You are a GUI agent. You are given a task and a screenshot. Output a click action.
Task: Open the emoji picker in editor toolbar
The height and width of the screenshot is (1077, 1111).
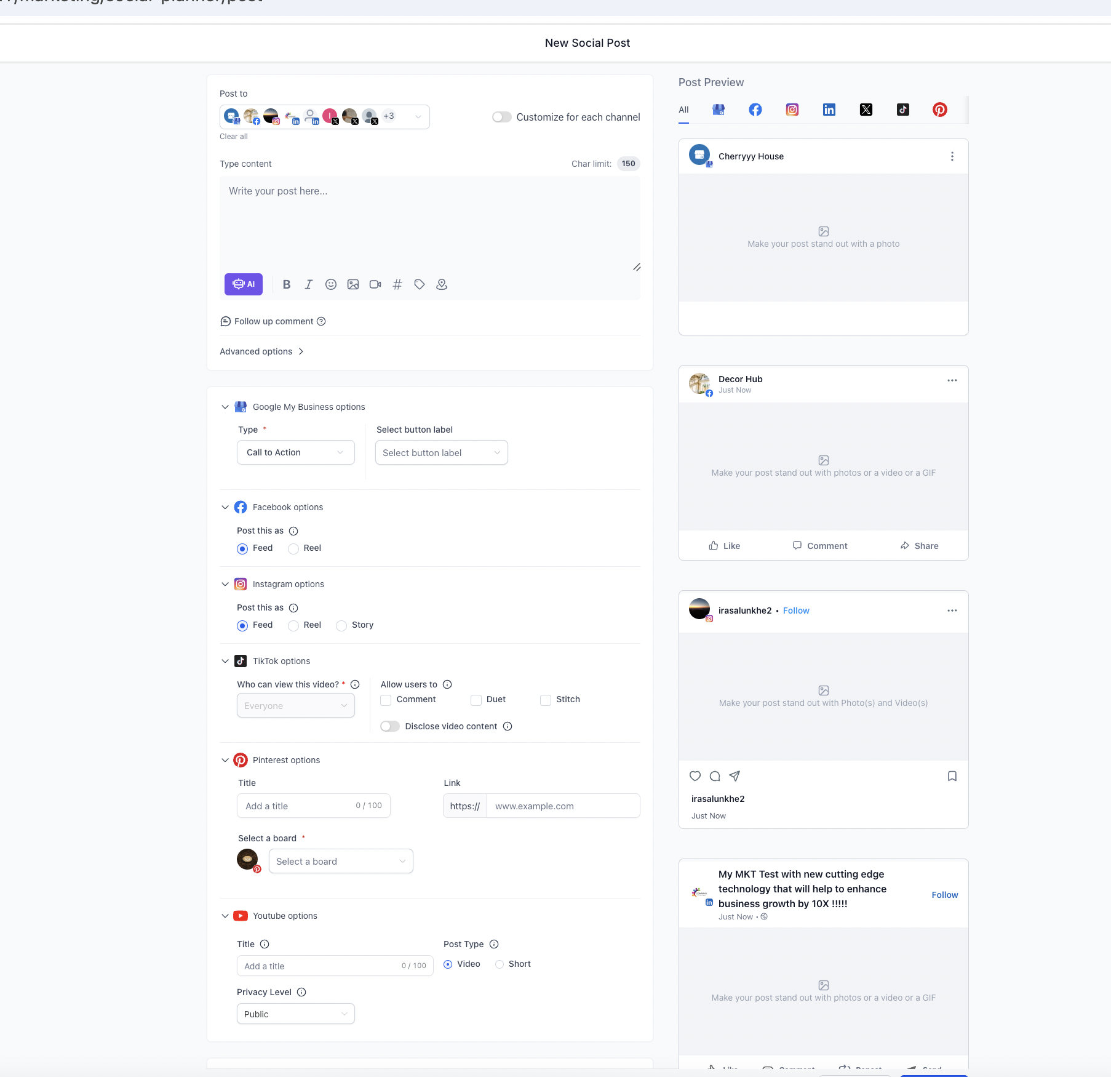[x=331, y=284]
